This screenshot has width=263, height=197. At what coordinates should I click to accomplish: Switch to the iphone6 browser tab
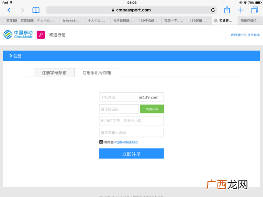click(72, 21)
